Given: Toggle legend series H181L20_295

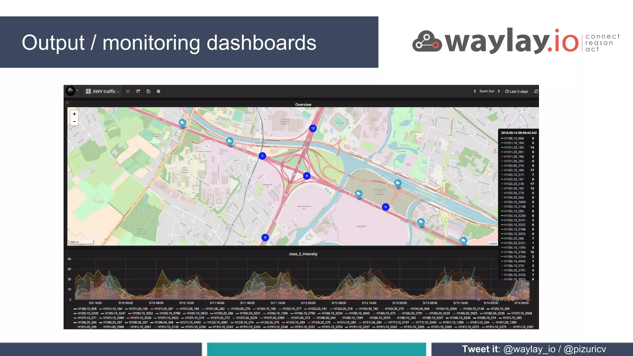Looking at the screenshot, I should (x=85, y=327).
